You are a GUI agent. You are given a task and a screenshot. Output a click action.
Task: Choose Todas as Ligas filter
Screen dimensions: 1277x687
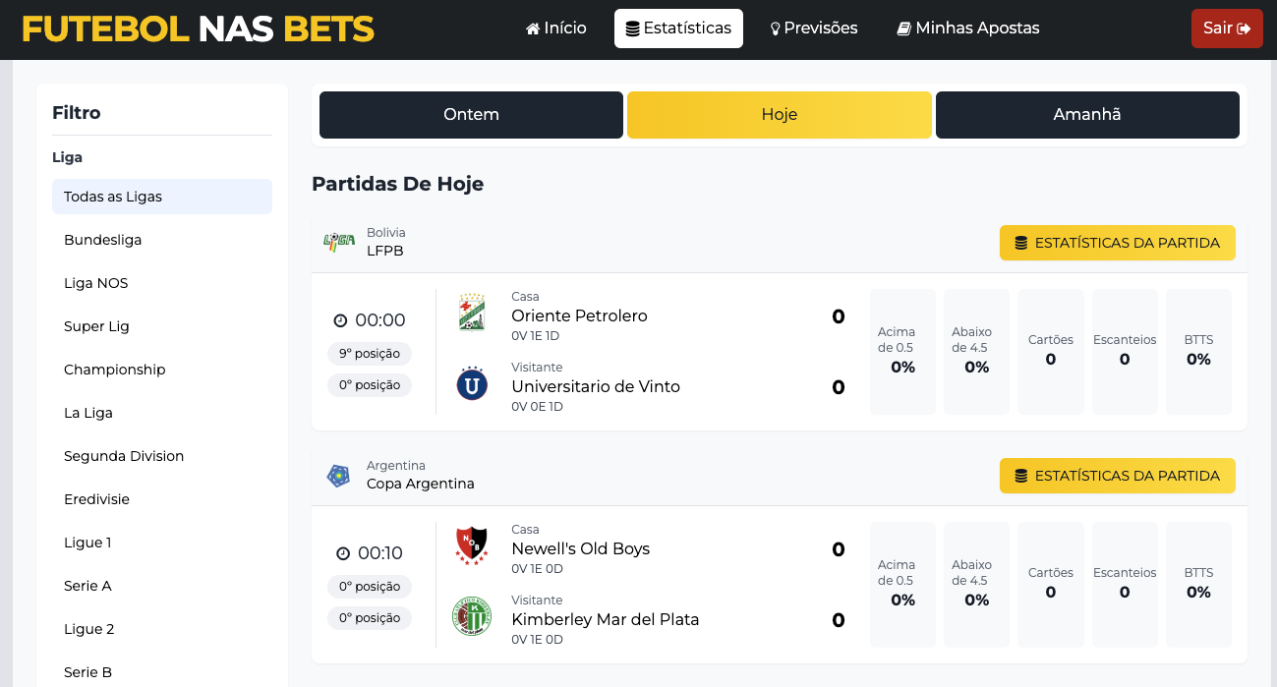113,197
